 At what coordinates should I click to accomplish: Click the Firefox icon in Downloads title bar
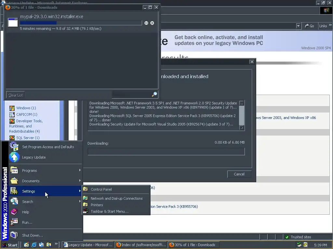click(8, 7)
